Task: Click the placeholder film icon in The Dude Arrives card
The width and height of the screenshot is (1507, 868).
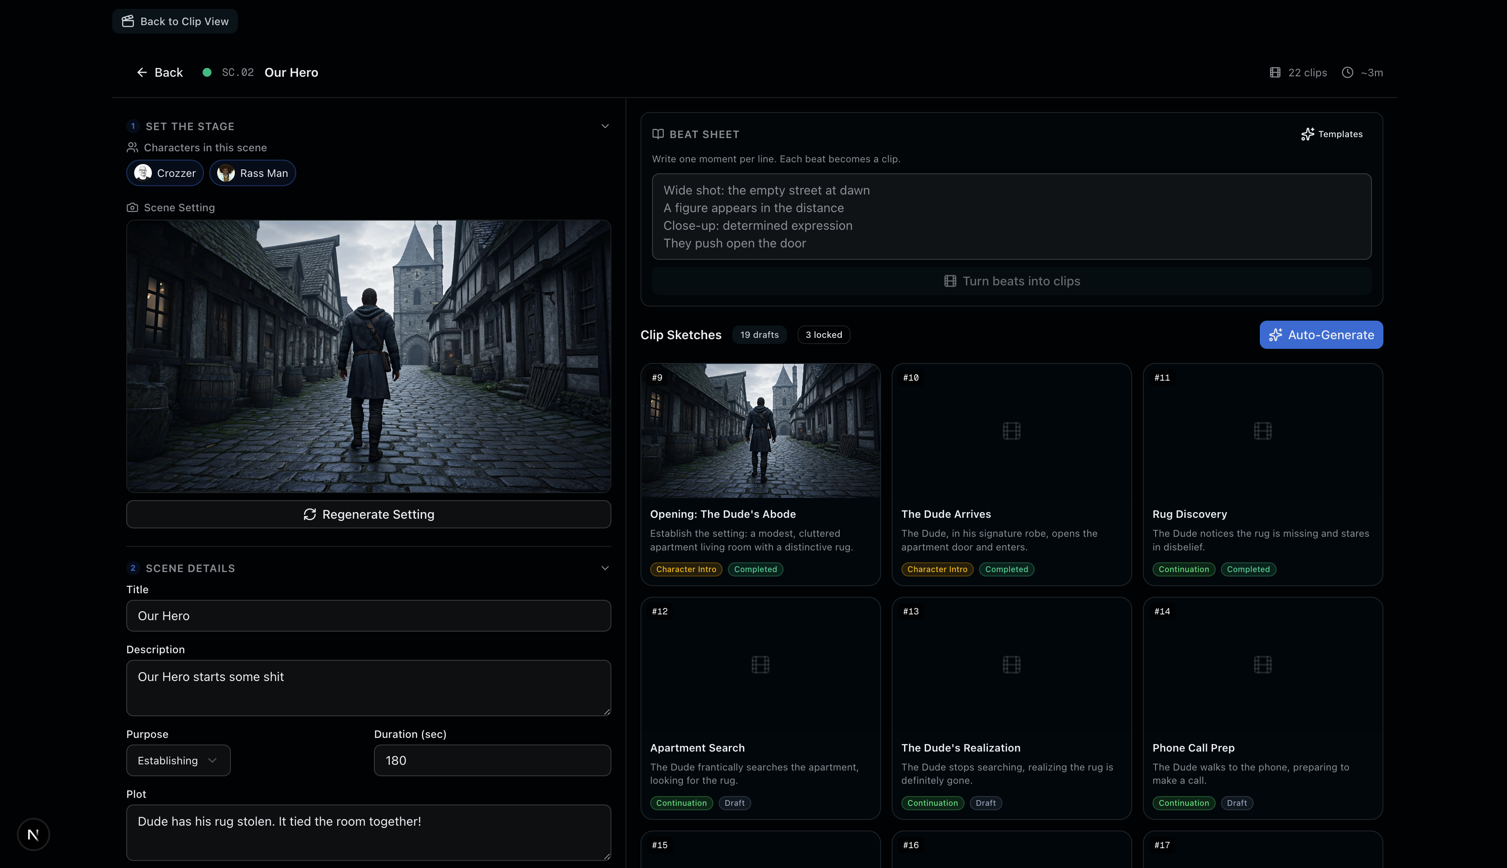Action: pos(1012,430)
